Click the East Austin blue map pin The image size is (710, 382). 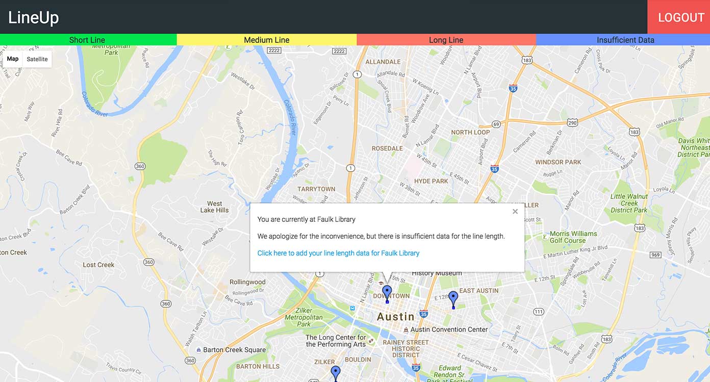click(453, 299)
